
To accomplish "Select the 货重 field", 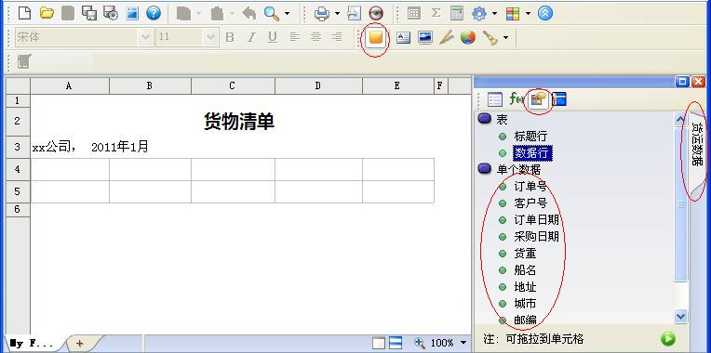I will click(x=525, y=254).
